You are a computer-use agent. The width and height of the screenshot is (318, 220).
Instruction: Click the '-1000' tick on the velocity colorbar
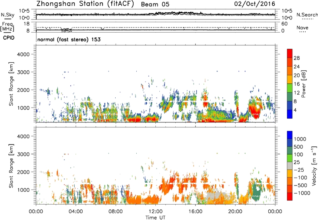pyautogui.click(x=302, y=193)
